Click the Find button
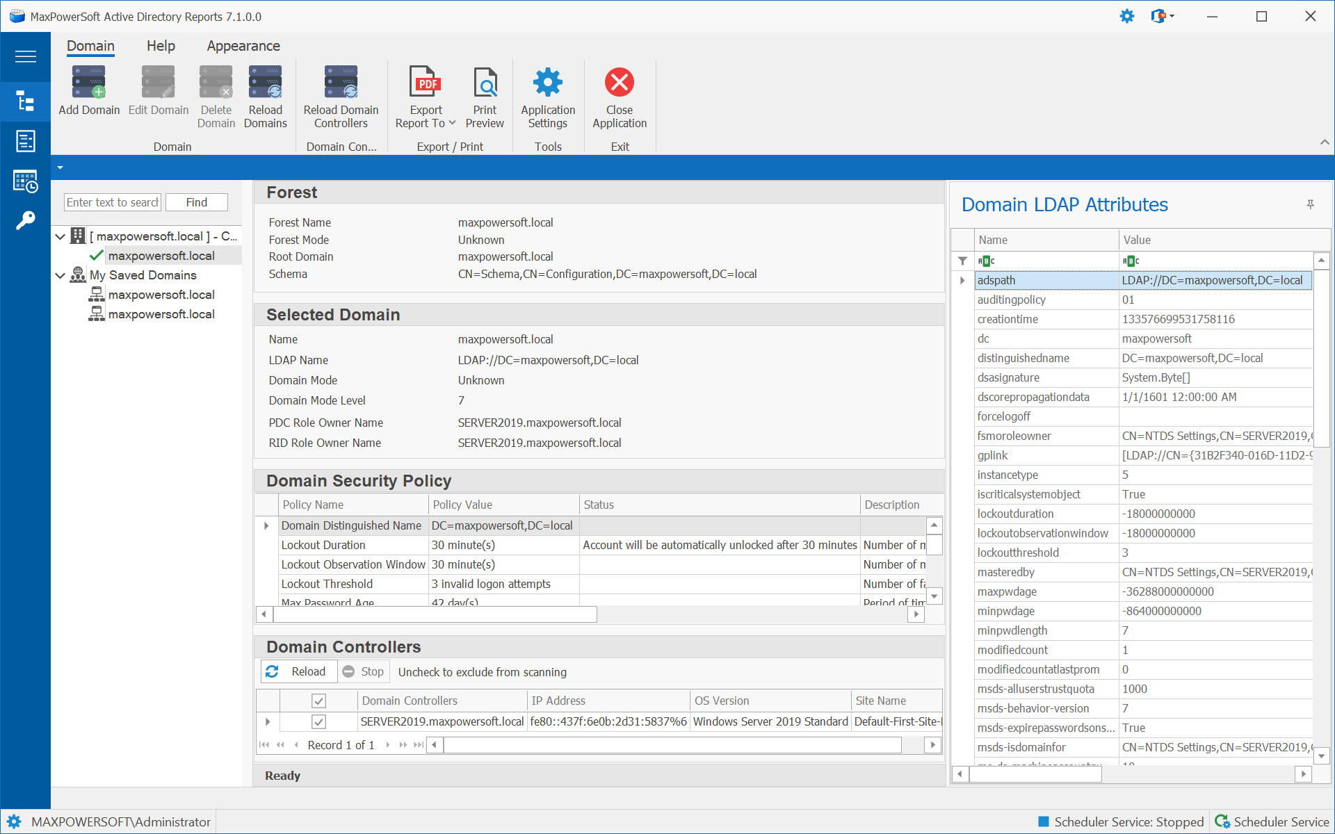The width and height of the screenshot is (1335, 834). [x=197, y=202]
